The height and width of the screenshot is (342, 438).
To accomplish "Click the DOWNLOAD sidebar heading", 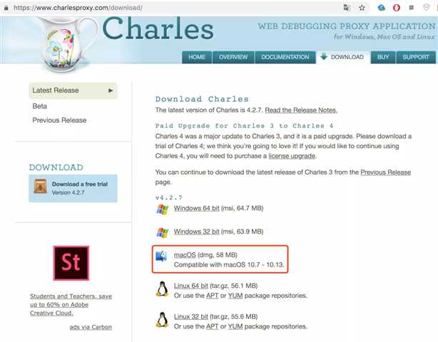I will click(x=56, y=167).
